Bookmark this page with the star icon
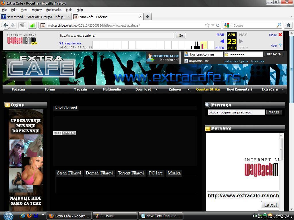The image size is (294, 220). pyautogui.click(x=207, y=25)
